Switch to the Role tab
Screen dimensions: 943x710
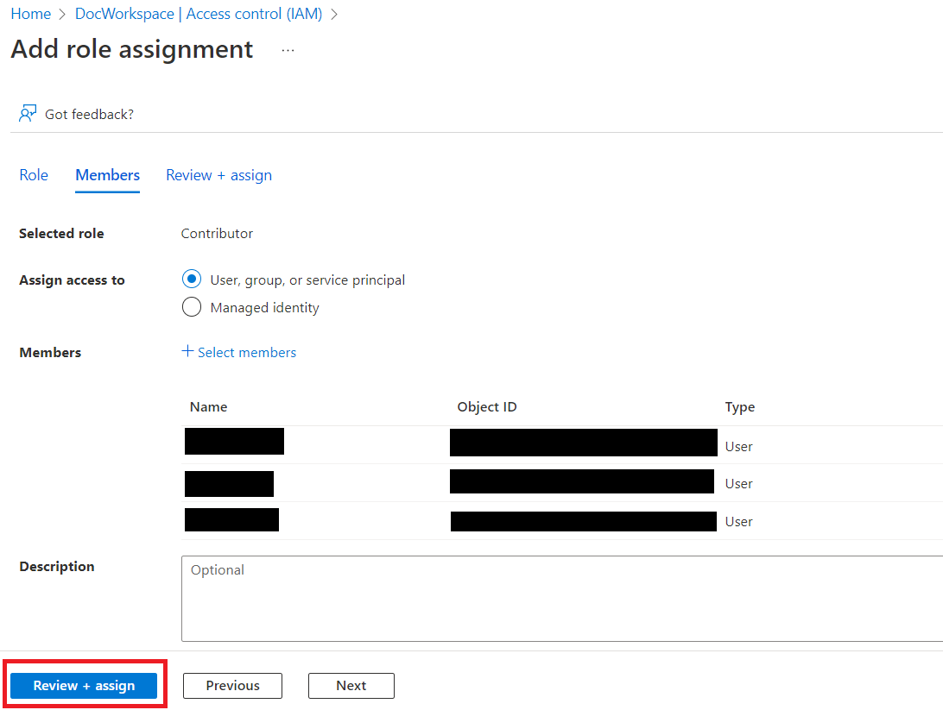point(34,175)
